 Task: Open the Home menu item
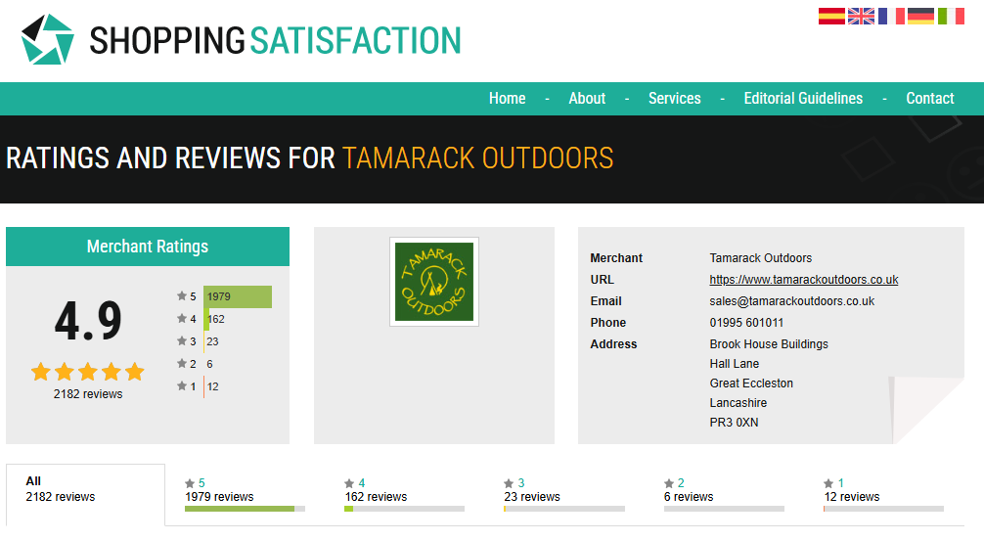click(x=507, y=99)
